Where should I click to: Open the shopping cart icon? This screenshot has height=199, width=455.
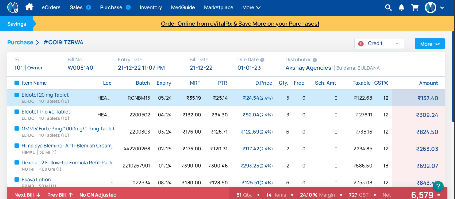click(x=415, y=7)
